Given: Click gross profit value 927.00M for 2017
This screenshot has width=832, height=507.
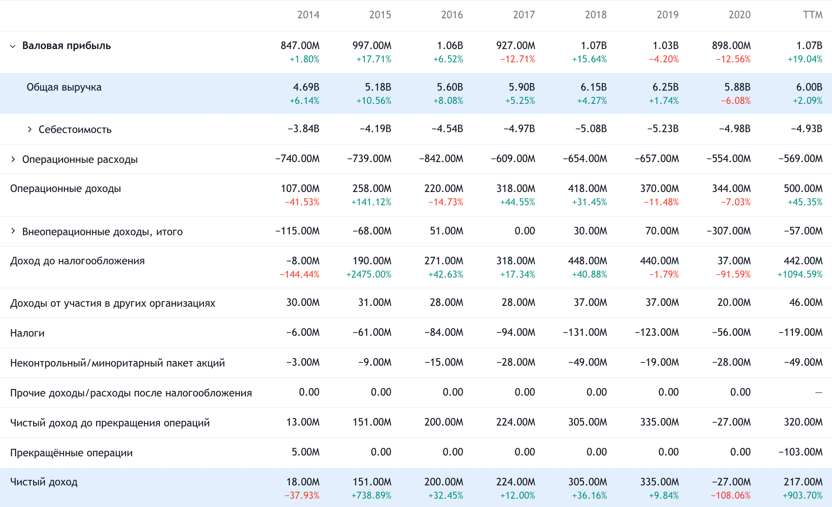Looking at the screenshot, I should tap(516, 46).
